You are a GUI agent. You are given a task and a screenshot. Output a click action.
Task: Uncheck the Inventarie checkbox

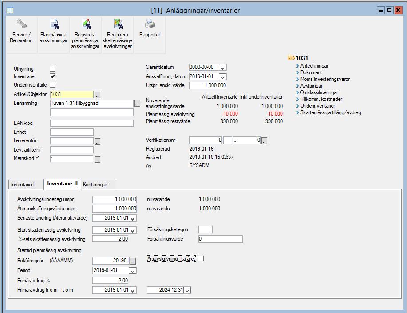click(53, 76)
